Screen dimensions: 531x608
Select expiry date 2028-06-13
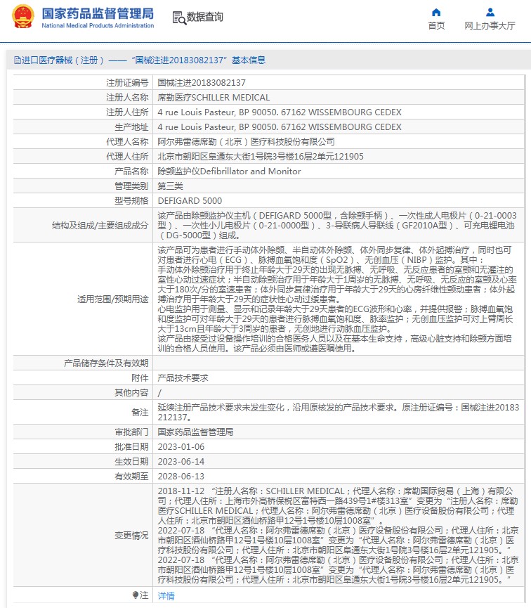[181, 476]
